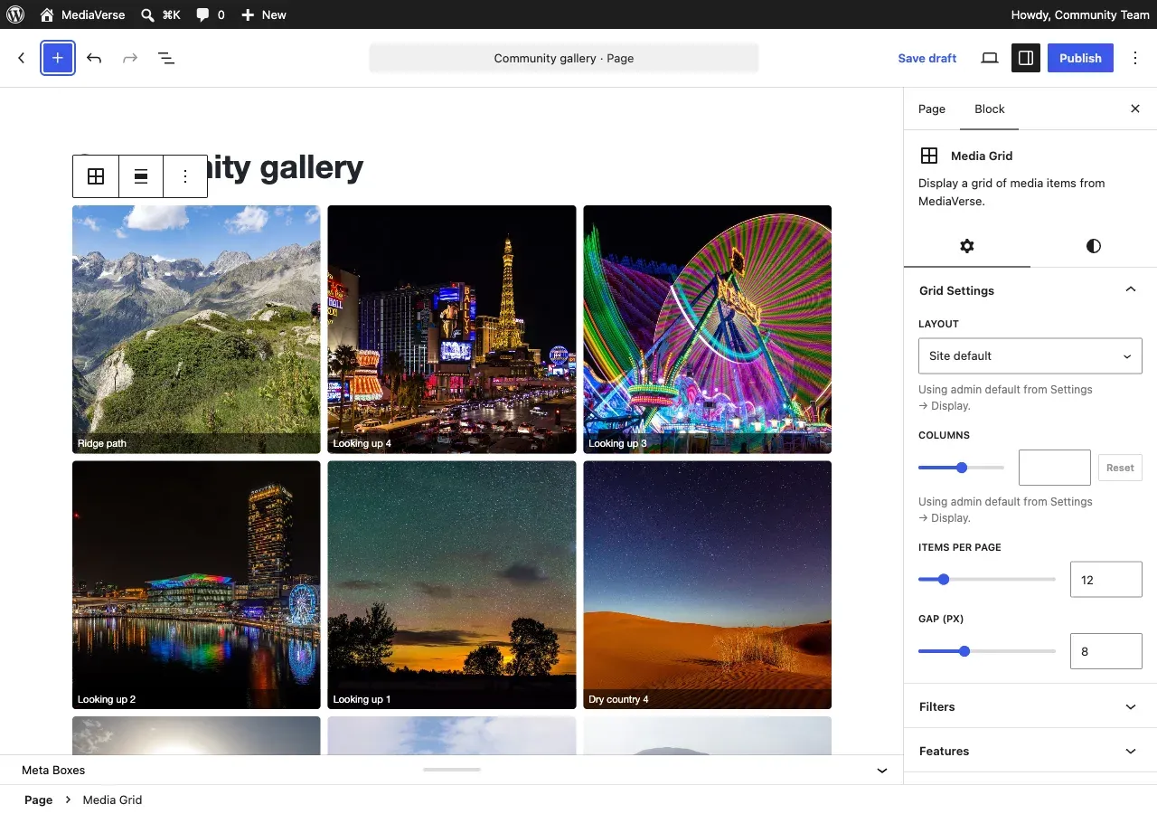Open the desktop preview view menu
Screen dimensions: 1157x814
click(x=990, y=58)
